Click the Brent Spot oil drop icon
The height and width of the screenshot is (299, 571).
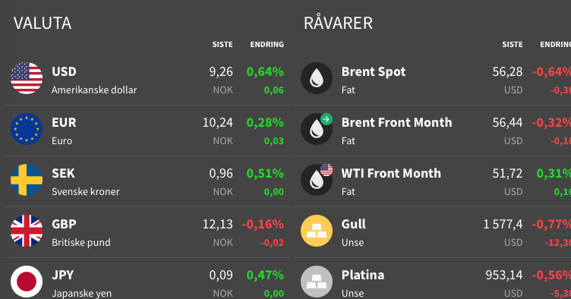pos(317,78)
